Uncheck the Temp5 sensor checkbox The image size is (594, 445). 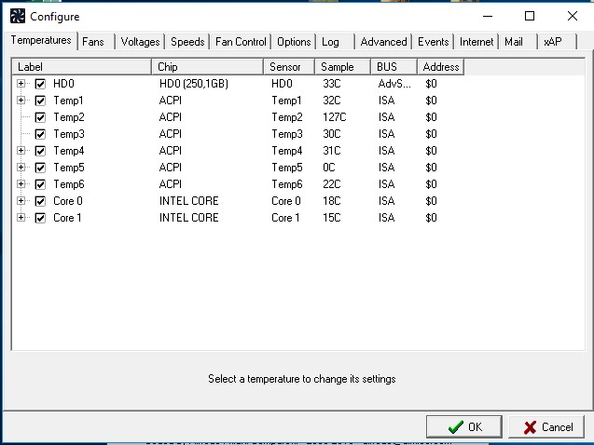[40, 168]
